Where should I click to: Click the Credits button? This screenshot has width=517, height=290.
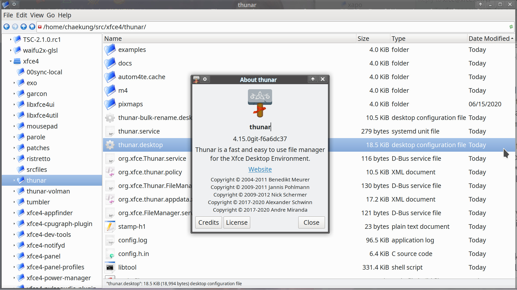coord(209,222)
